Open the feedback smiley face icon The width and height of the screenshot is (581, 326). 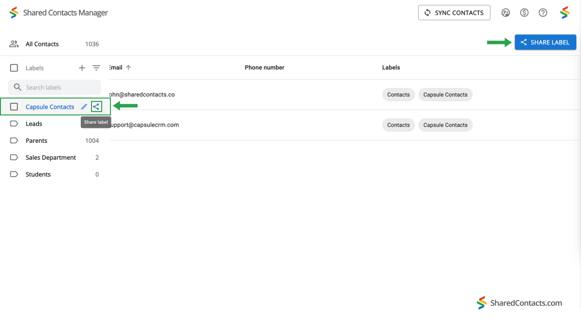point(506,13)
